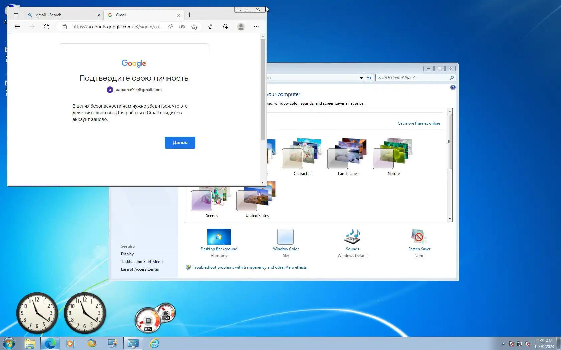Open Control Panel help icon
The width and height of the screenshot is (561, 350).
click(x=453, y=87)
